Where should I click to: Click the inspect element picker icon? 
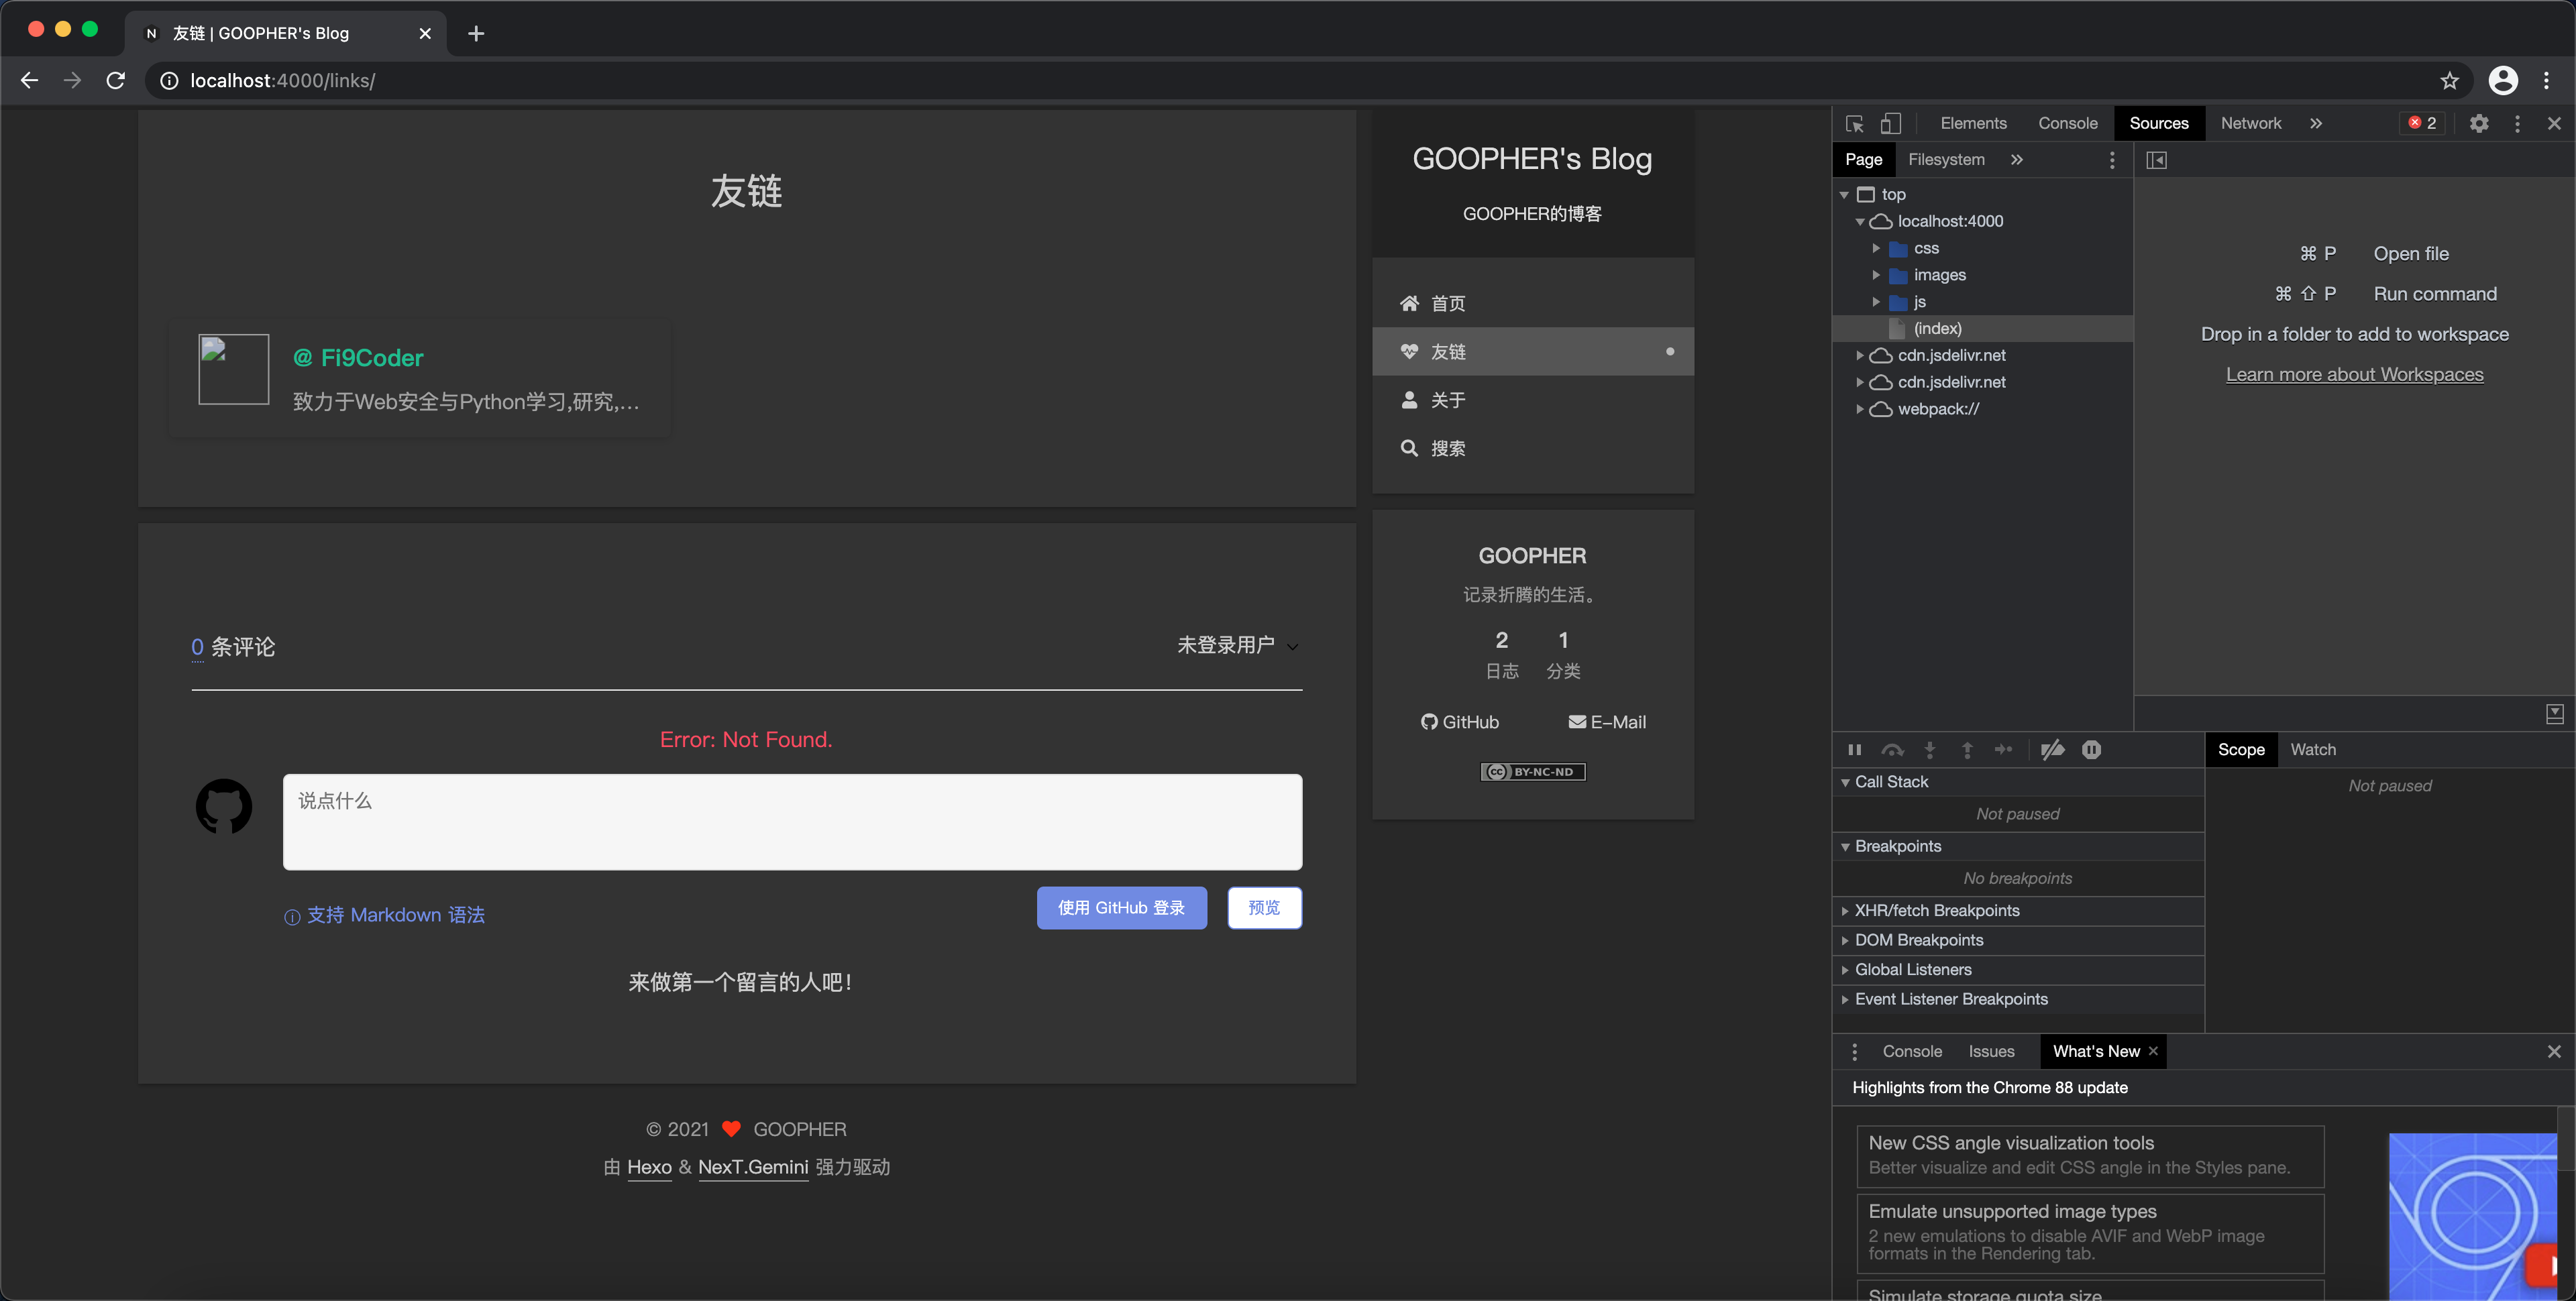point(1855,123)
